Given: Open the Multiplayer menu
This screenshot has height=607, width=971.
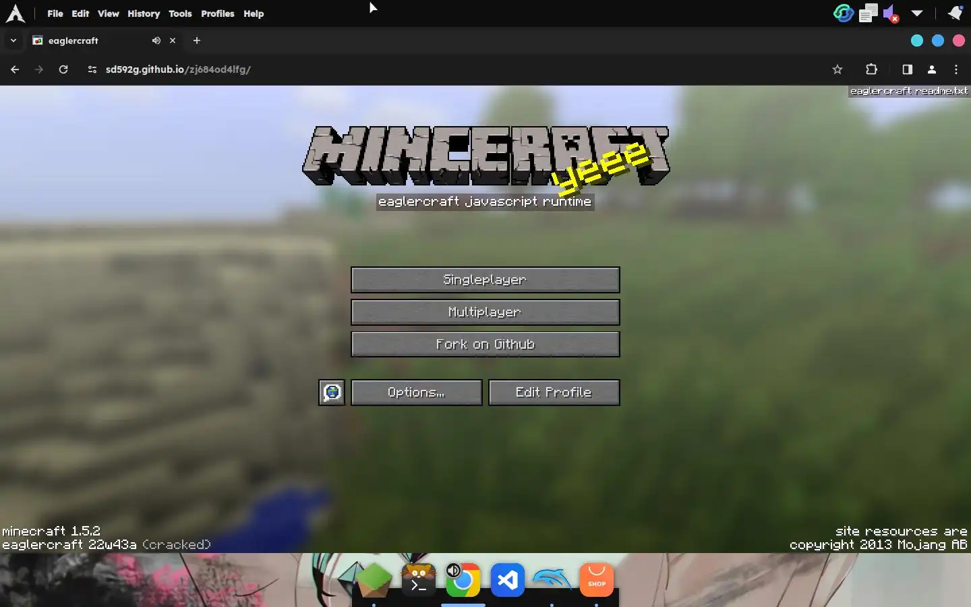Looking at the screenshot, I should click(485, 312).
